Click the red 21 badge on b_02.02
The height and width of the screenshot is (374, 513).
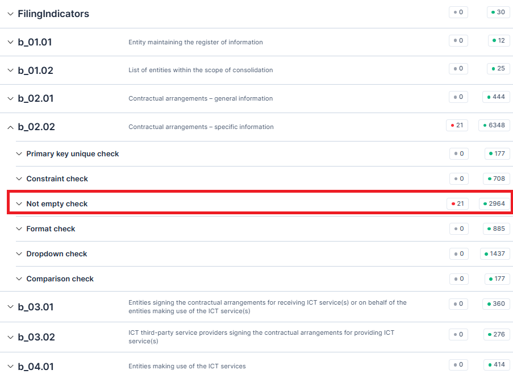pos(457,125)
